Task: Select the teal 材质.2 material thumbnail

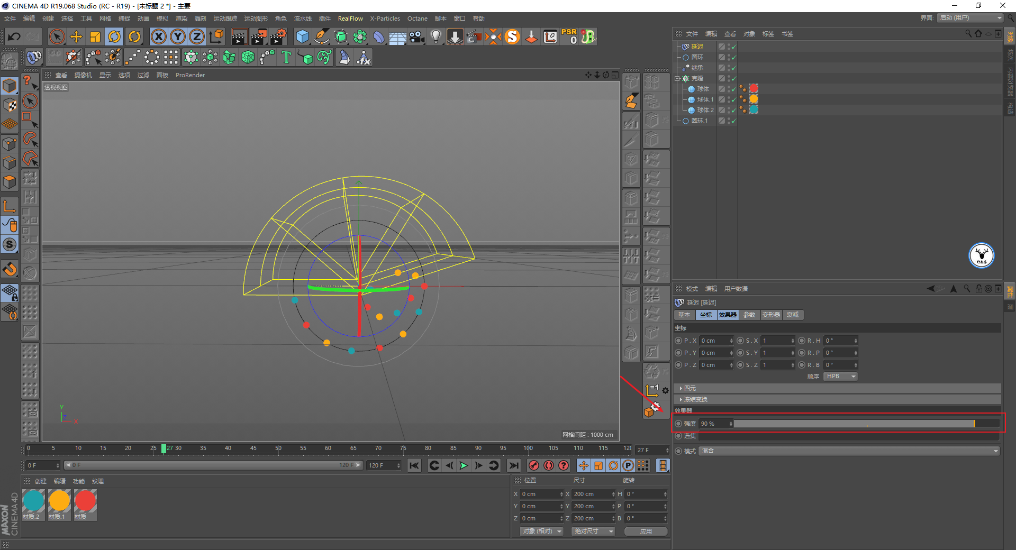Action: click(x=33, y=505)
